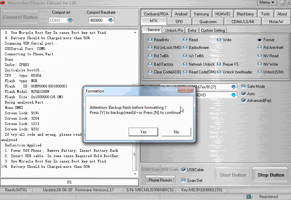Image resolution: width=291 pixels, height=200 pixels.
Task: Open the Android tab
Action: coord(181,14)
